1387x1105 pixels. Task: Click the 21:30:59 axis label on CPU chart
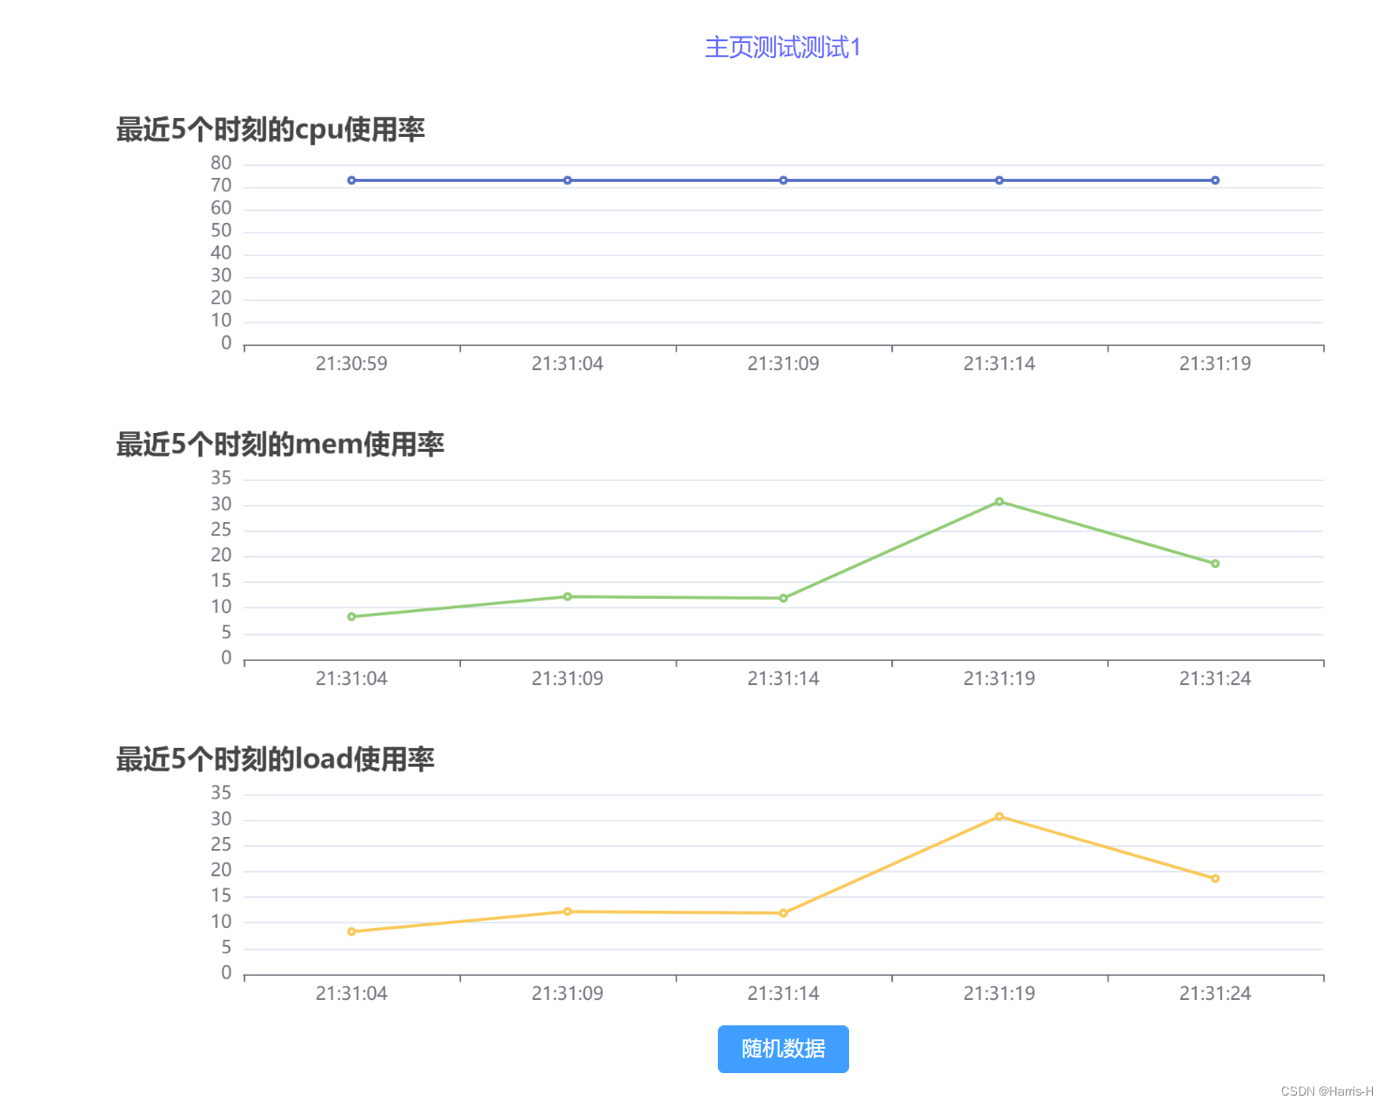[x=352, y=364]
